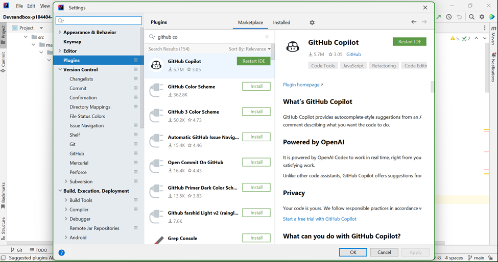Click the OK button
498x262 pixels.
coord(353,252)
